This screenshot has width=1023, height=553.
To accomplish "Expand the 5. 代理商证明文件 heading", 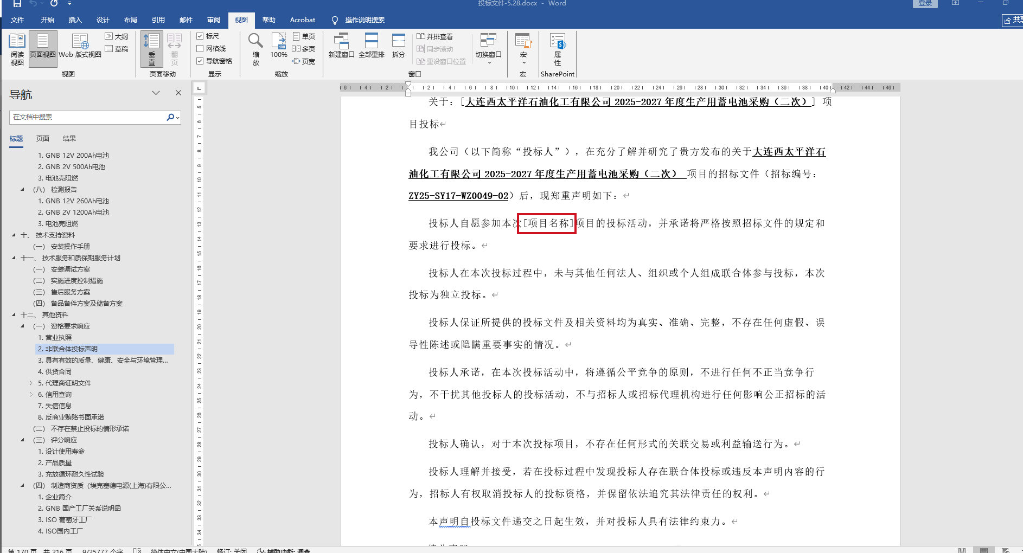I will pyautogui.click(x=31, y=383).
